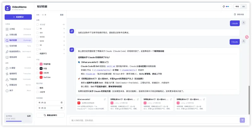Open 部署监控 Monitor via its pulse icon
This screenshot has width=252, height=128.
pos(7,85)
